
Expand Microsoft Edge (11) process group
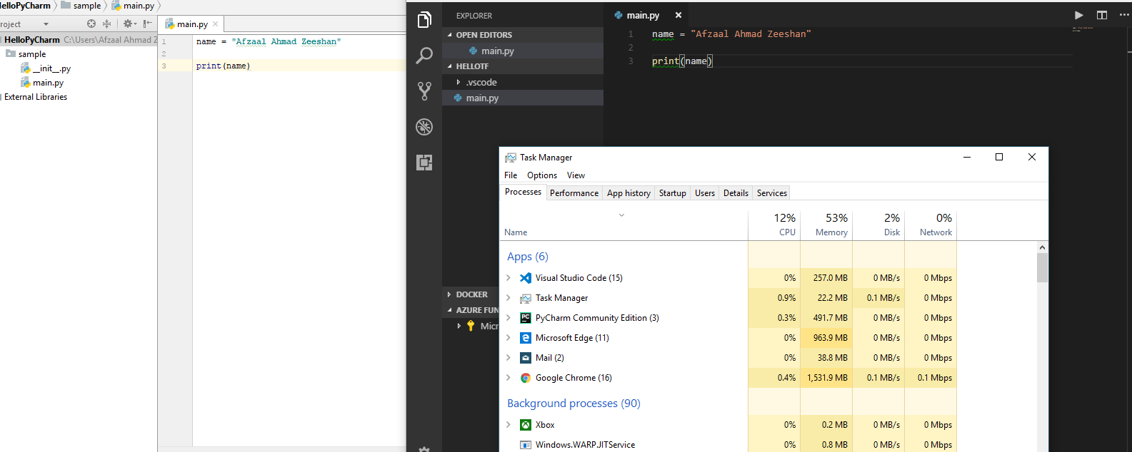click(509, 338)
